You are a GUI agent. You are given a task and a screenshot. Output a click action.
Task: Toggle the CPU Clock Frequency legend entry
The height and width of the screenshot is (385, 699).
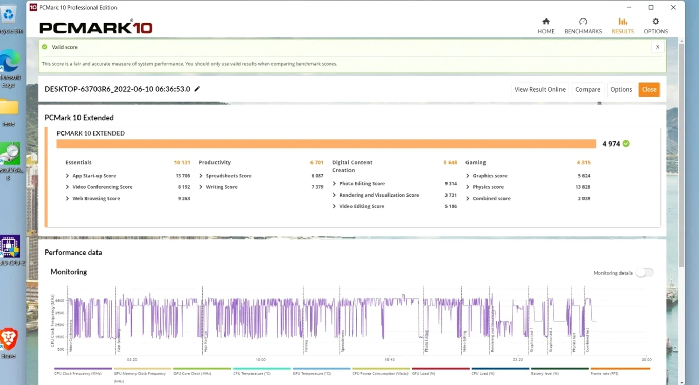pos(83,372)
